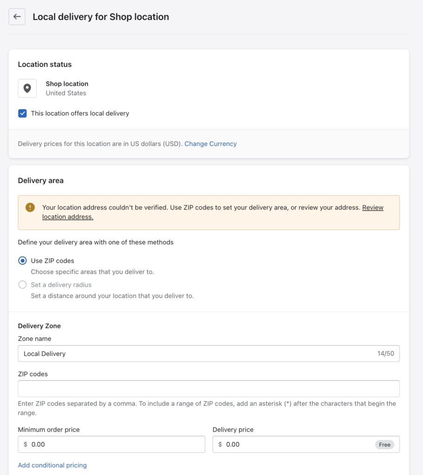The height and width of the screenshot is (475, 423).
Task: Click the warning icon in the alert banner
Action: [x=29, y=208]
